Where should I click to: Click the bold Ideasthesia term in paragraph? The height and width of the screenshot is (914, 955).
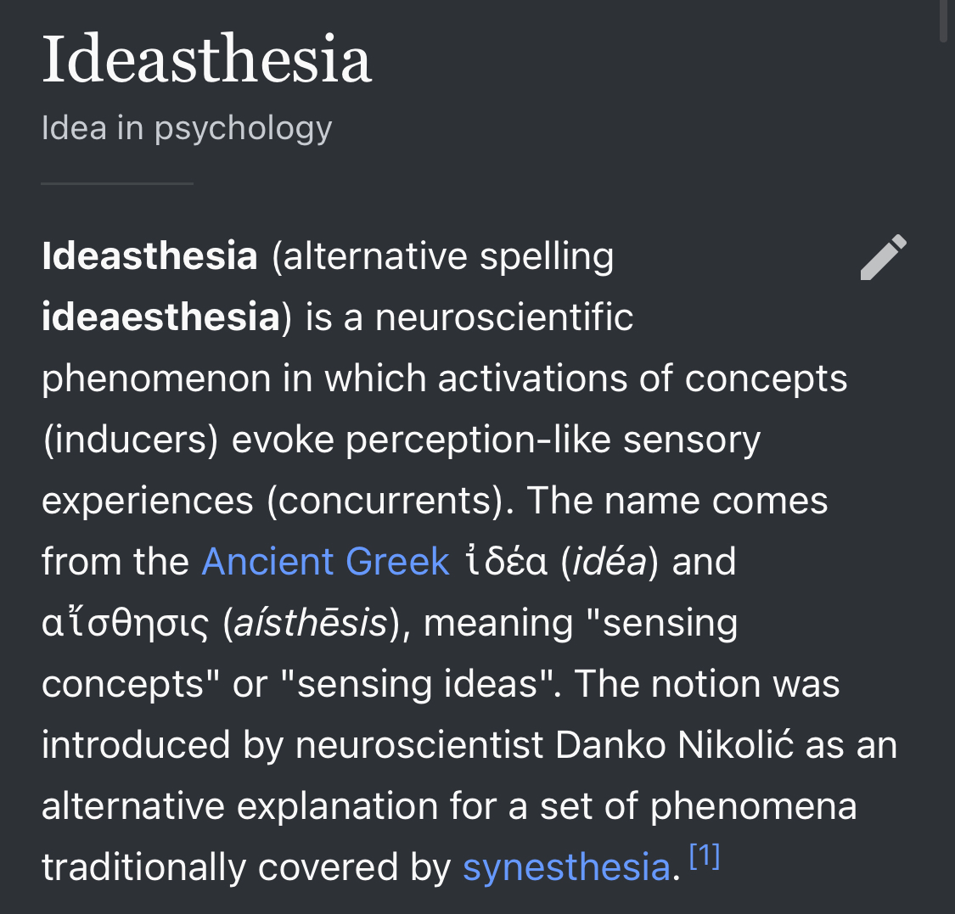click(x=149, y=256)
